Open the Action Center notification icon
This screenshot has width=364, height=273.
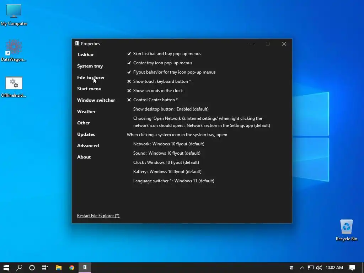(x=352, y=268)
